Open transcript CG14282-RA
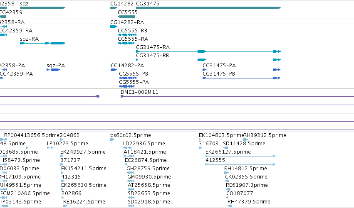This screenshot has height=208, width=354. pos(127,22)
